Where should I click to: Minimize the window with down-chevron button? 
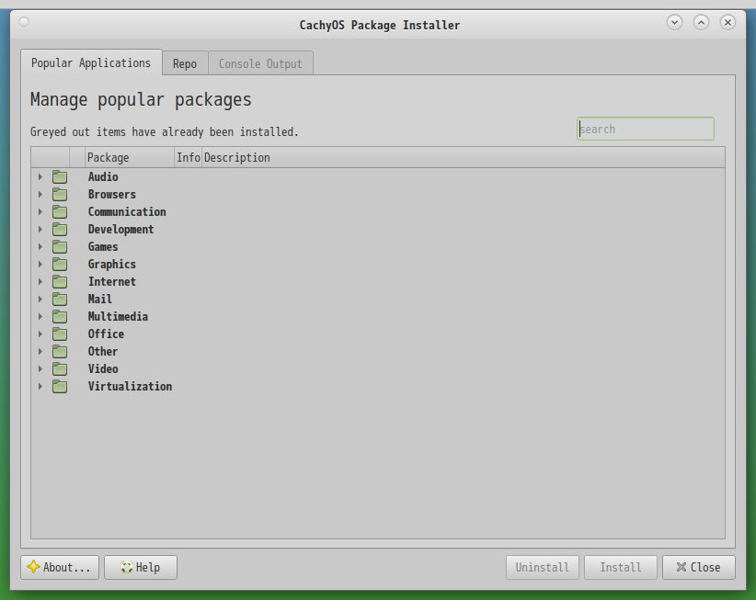pyautogui.click(x=674, y=22)
